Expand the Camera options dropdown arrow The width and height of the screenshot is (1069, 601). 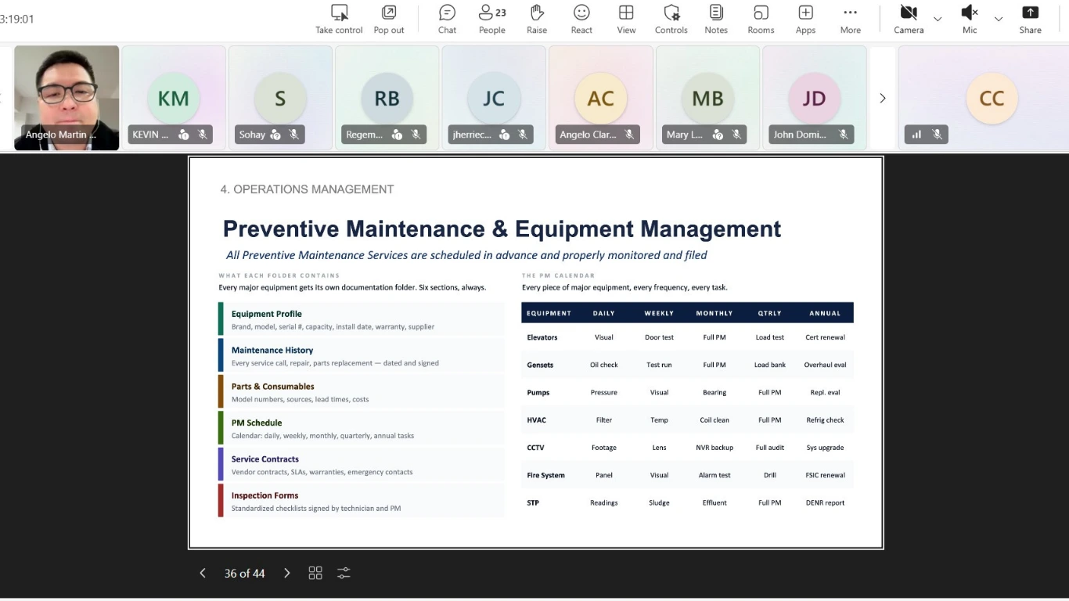click(938, 19)
